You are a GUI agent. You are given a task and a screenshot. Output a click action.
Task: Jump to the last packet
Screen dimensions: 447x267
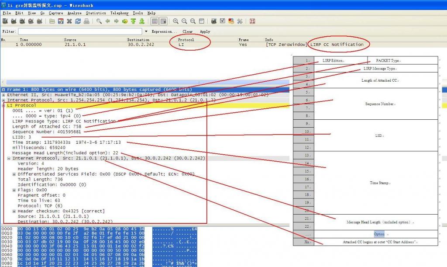(142, 21)
